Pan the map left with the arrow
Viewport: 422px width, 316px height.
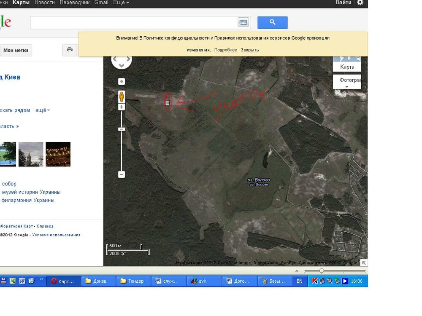pos(115,59)
